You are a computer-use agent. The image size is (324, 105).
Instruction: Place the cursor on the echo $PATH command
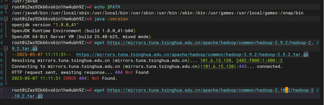click(x=107, y=7)
